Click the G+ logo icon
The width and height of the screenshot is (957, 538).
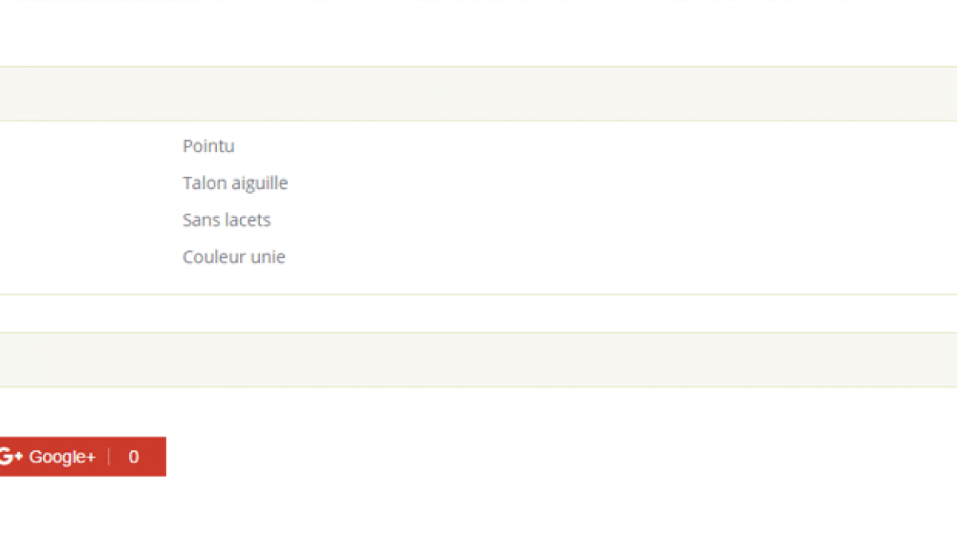pos(10,457)
